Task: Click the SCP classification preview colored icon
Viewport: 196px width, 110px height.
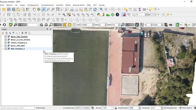Action: (x=137, y=25)
